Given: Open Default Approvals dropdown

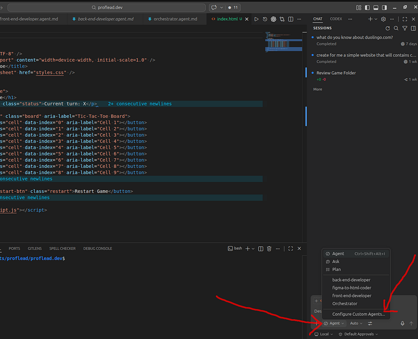Looking at the screenshot, I should (x=358, y=334).
